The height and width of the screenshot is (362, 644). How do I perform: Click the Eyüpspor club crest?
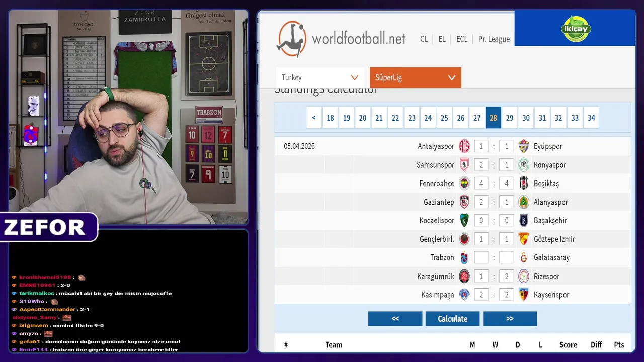(524, 146)
